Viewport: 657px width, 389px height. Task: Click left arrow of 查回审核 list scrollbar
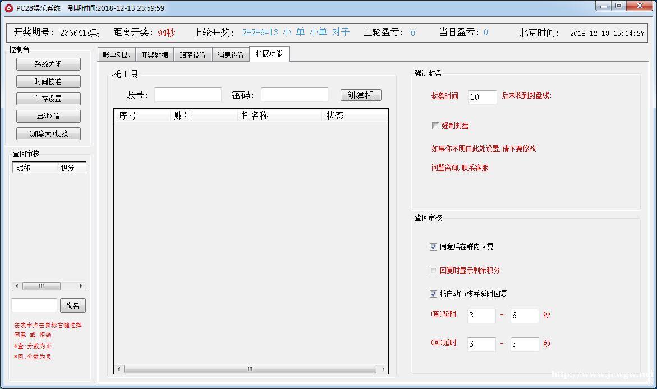click(x=17, y=286)
